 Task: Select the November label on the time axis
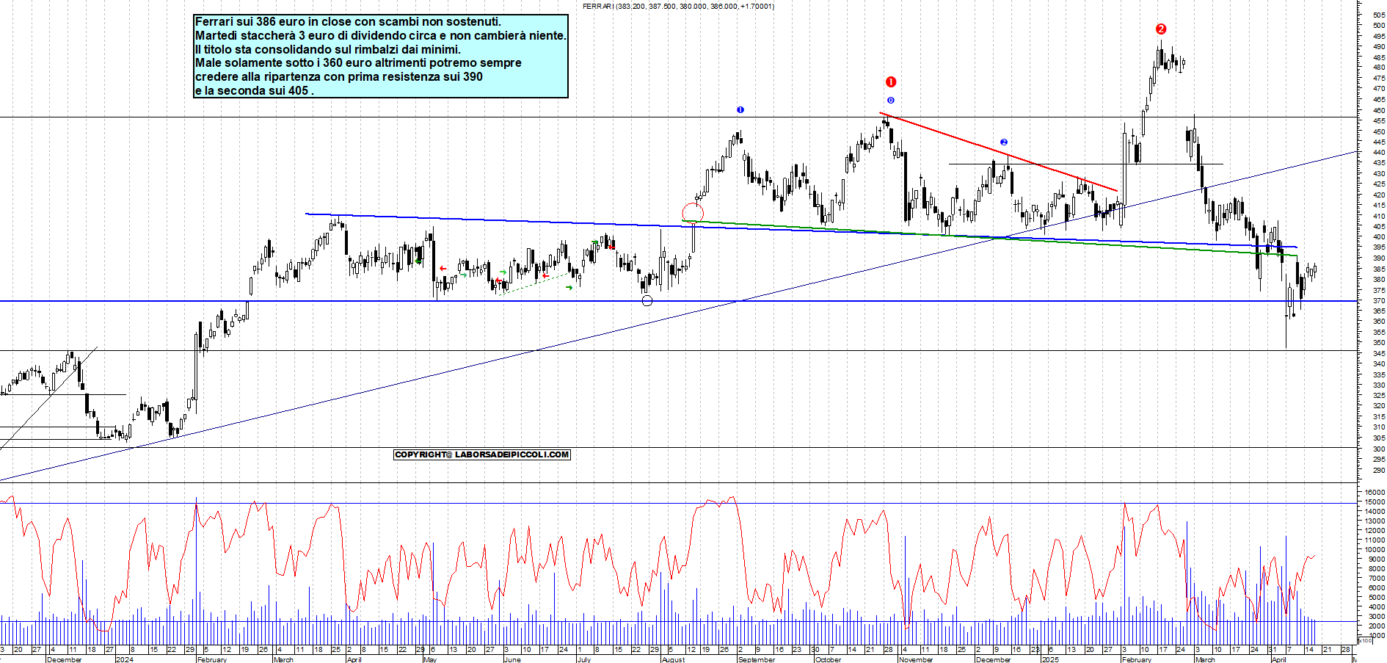tap(916, 659)
